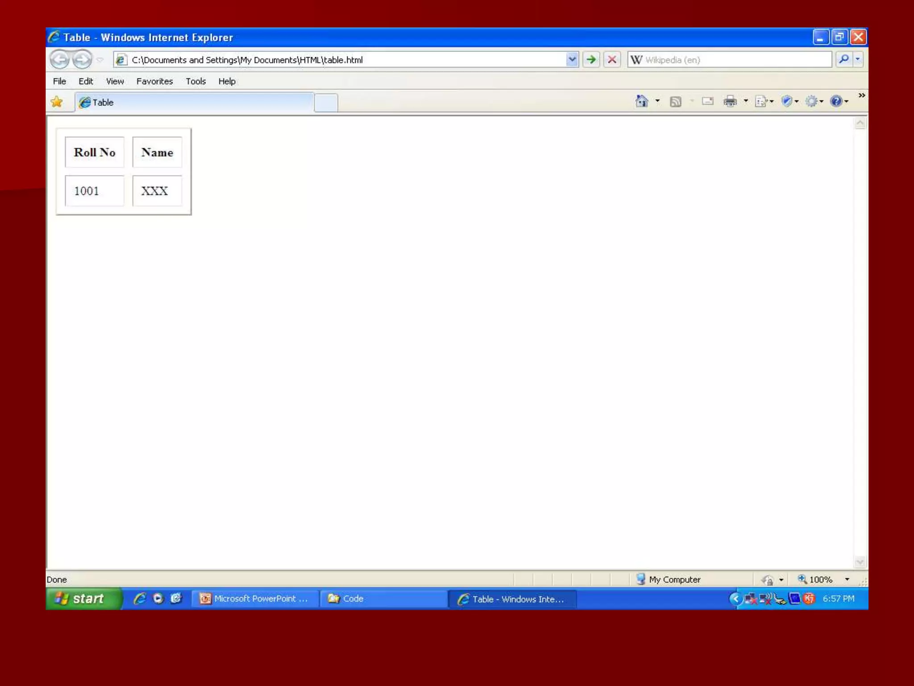The height and width of the screenshot is (686, 914).
Task: Close the Internet Explorer window
Action: (858, 37)
